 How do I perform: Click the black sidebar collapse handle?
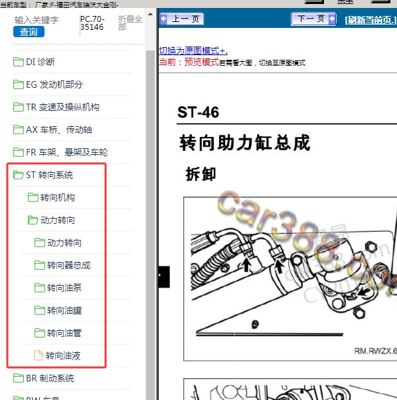click(x=164, y=277)
